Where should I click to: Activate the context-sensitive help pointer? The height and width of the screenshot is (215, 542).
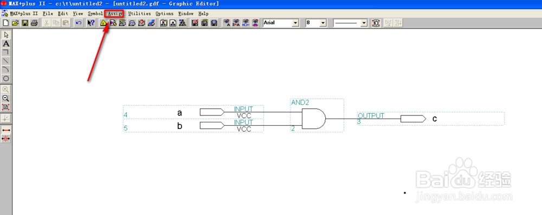tap(91, 23)
